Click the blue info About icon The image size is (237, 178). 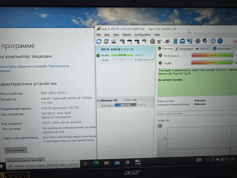[x=220, y=41]
